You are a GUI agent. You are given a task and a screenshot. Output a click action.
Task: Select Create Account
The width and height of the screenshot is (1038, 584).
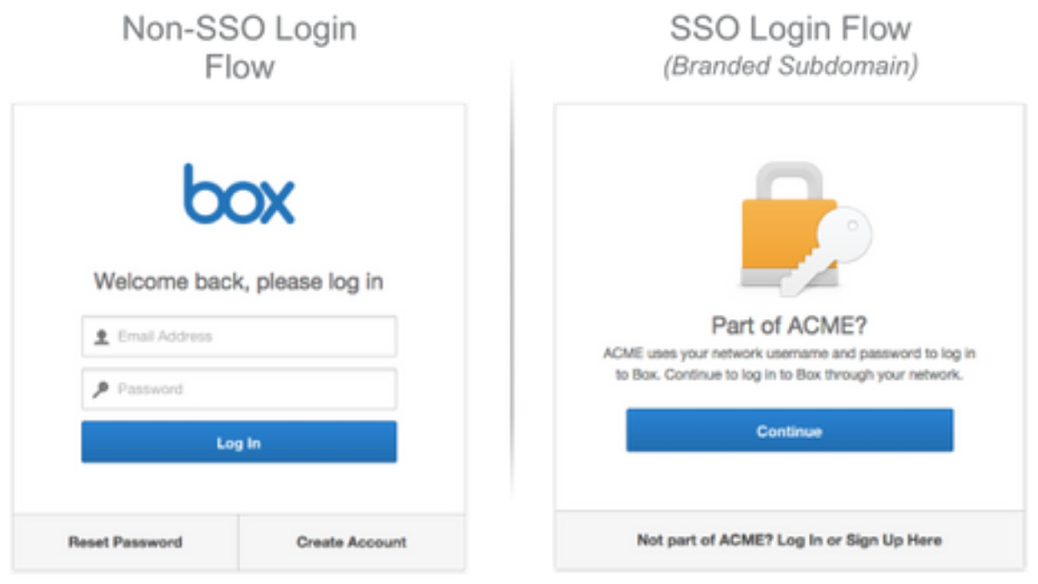(x=352, y=542)
